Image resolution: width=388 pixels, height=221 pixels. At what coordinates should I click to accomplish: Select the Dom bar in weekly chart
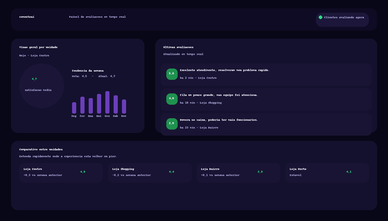[124, 106]
